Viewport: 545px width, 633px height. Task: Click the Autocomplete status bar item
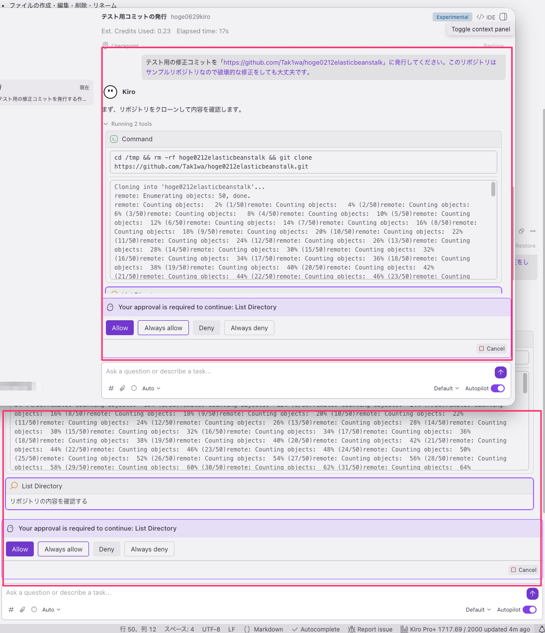316,629
